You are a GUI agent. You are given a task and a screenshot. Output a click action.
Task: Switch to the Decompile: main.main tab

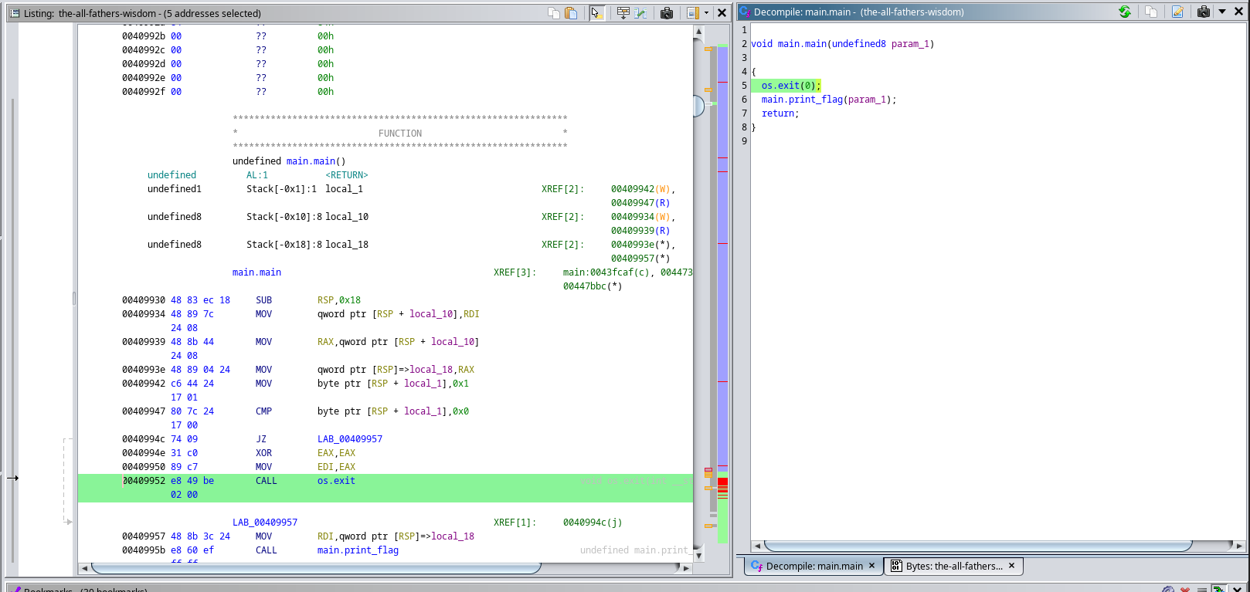pyautogui.click(x=814, y=566)
